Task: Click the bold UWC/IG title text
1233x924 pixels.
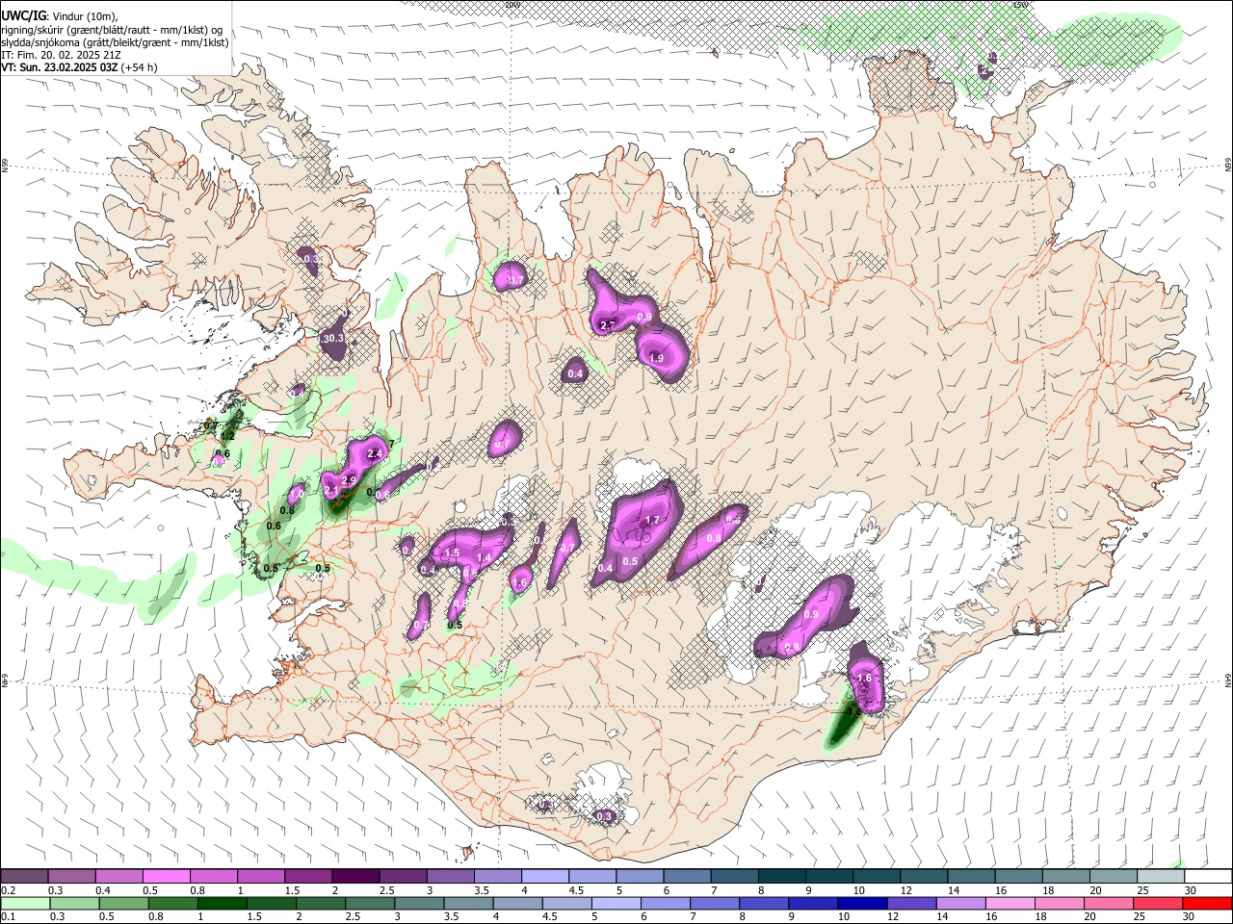Action: [23, 15]
